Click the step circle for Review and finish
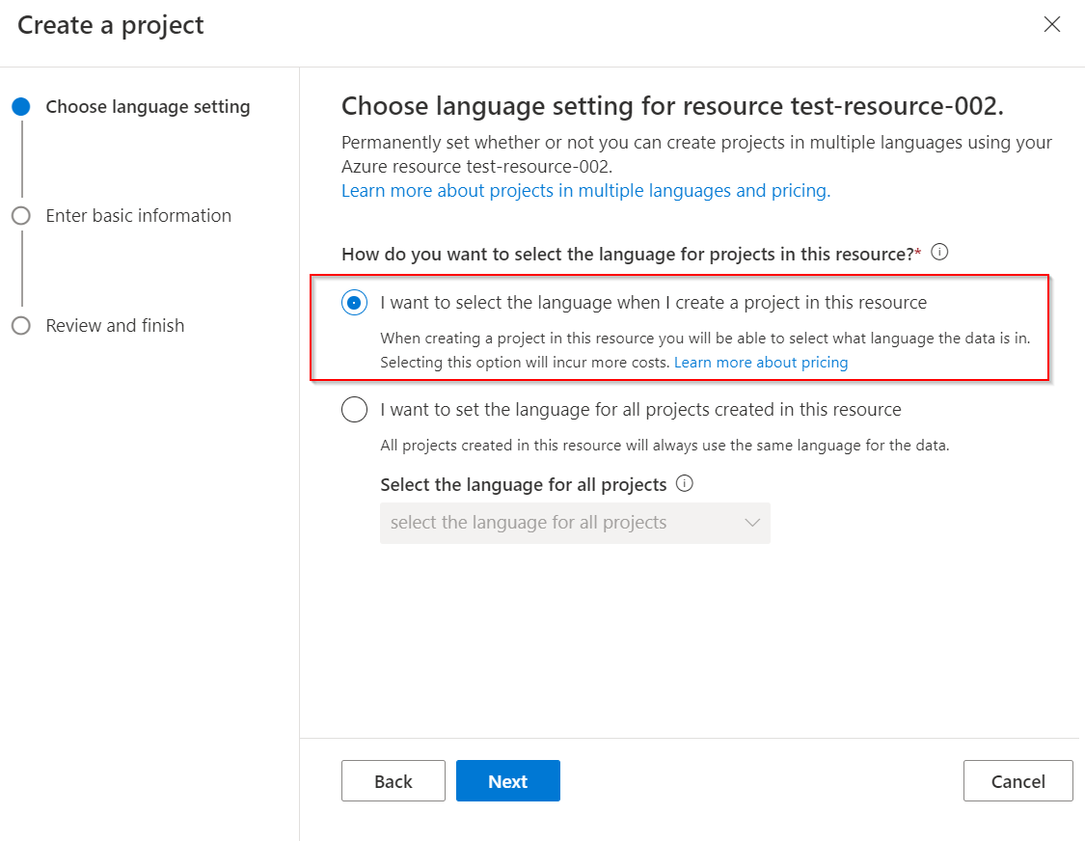The height and width of the screenshot is (841, 1085). tap(21, 326)
